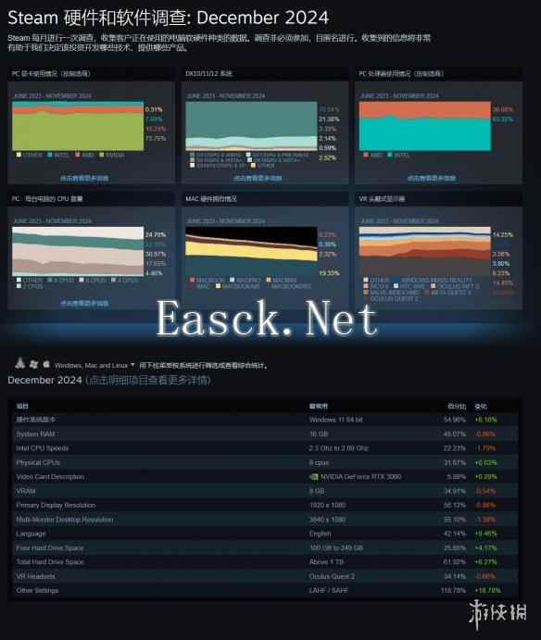Click WINDOWS MIXED REALITY swatch in VR legend
Viewport: 541px width, 640px height.
click(x=396, y=280)
